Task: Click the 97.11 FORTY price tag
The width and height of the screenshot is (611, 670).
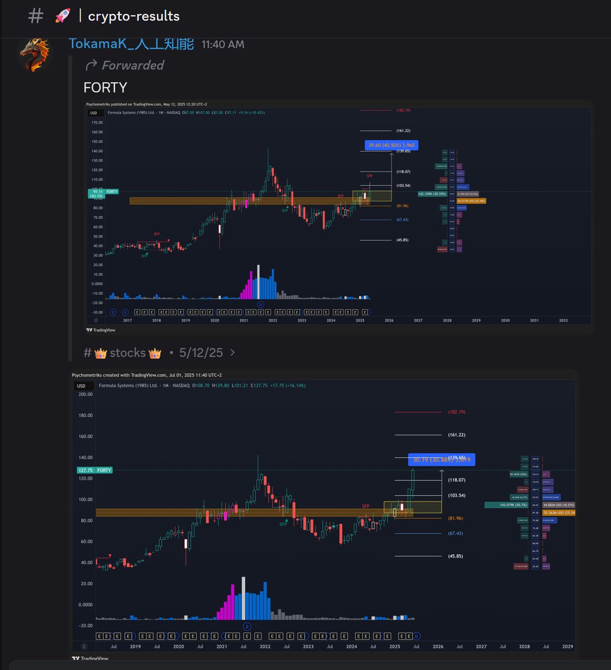Action: click(x=103, y=192)
